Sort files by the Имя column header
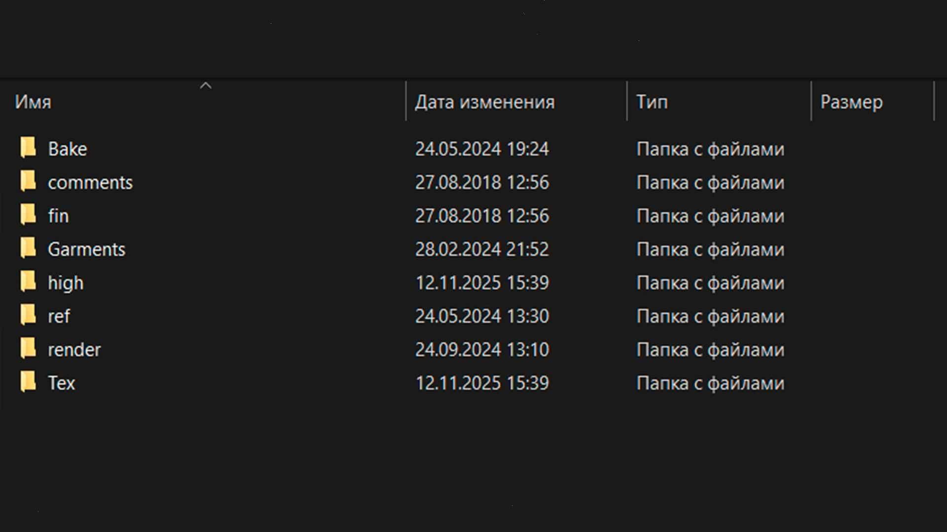This screenshot has height=532, width=947. pos(33,102)
